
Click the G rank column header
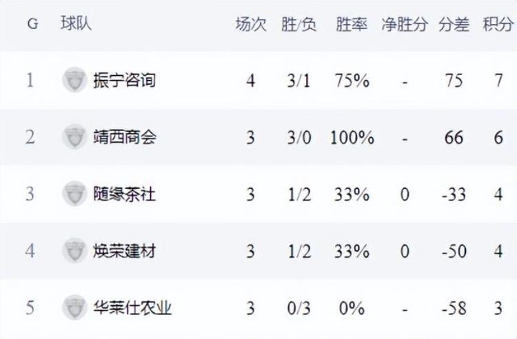coord(32,24)
